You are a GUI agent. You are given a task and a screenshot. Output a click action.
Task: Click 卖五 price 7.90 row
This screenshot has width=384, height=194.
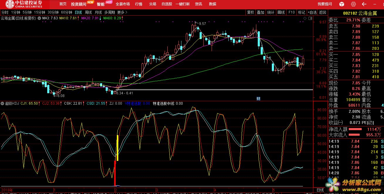coord(356,26)
